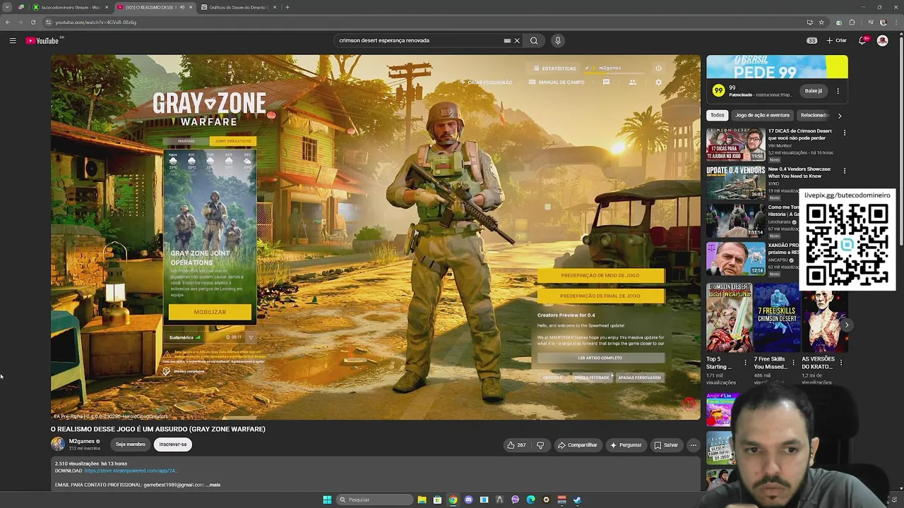
Task: Click Ler Artigo Completo button
Action: tap(600, 358)
